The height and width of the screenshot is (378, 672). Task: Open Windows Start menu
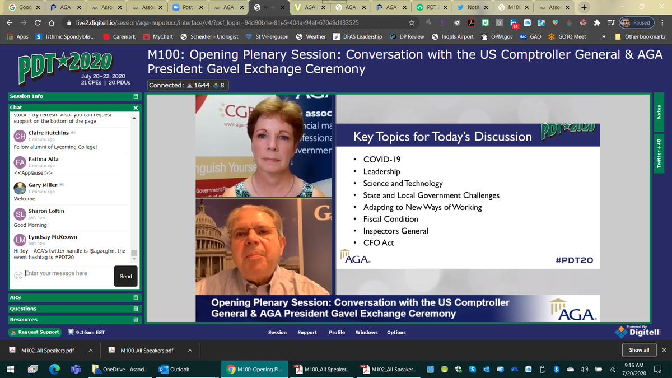coord(10,369)
